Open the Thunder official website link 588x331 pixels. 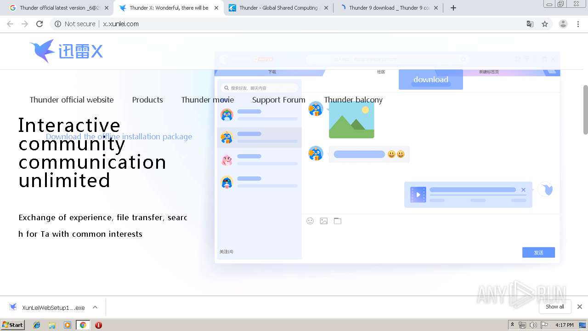(72, 100)
